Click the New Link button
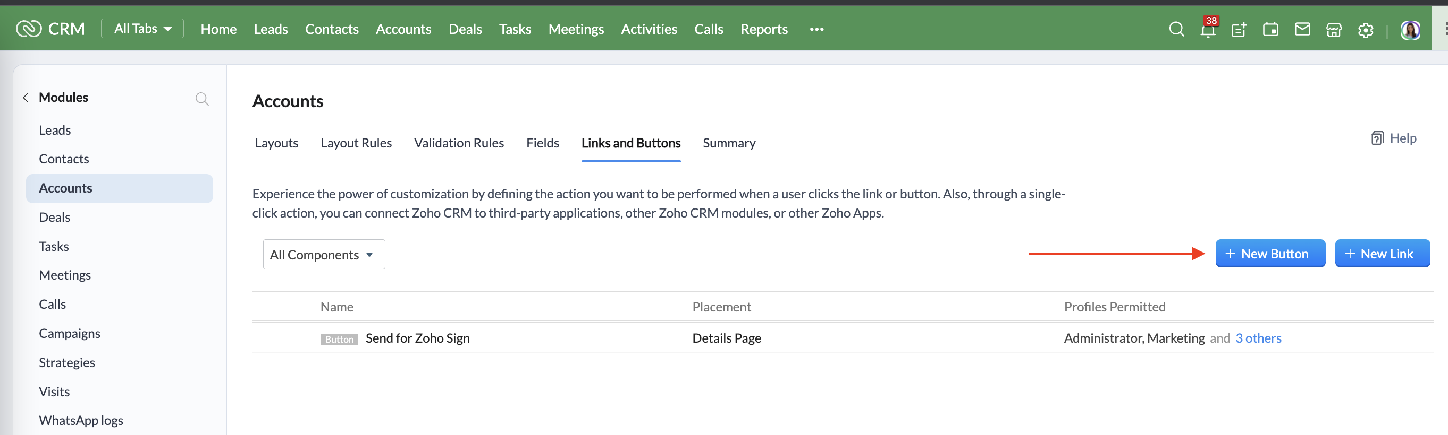This screenshot has width=1448, height=435. [x=1382, y=254]
